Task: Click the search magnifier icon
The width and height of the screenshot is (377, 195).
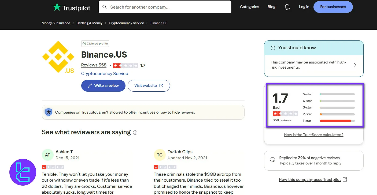Action: pyautogui.click(x=105, y=7)
